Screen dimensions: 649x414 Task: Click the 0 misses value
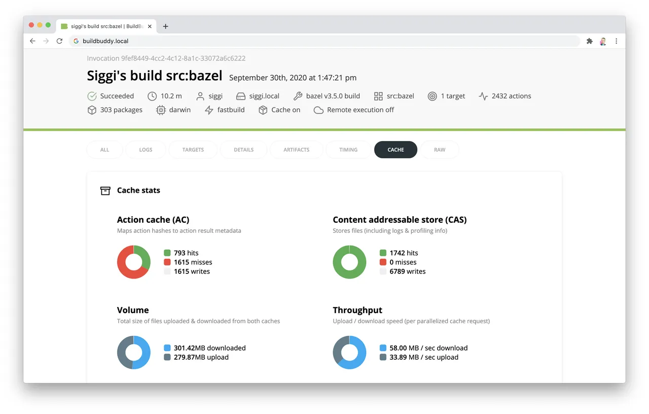coord(403,262)
